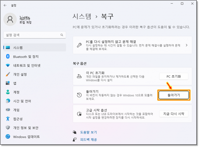Click the back arrow in title bar

tap(5, 5)
